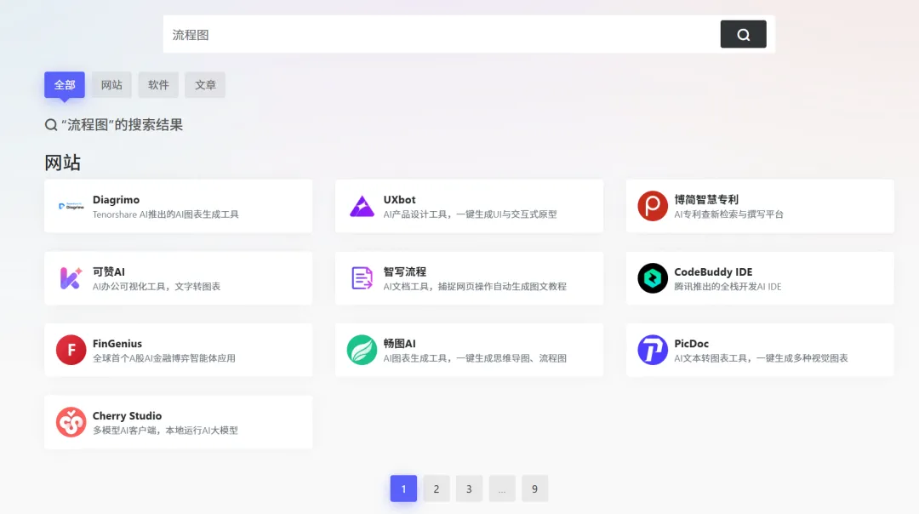919x514 pixels.
Task: Open the Cherry Studio title link
Action: point(127,415)
